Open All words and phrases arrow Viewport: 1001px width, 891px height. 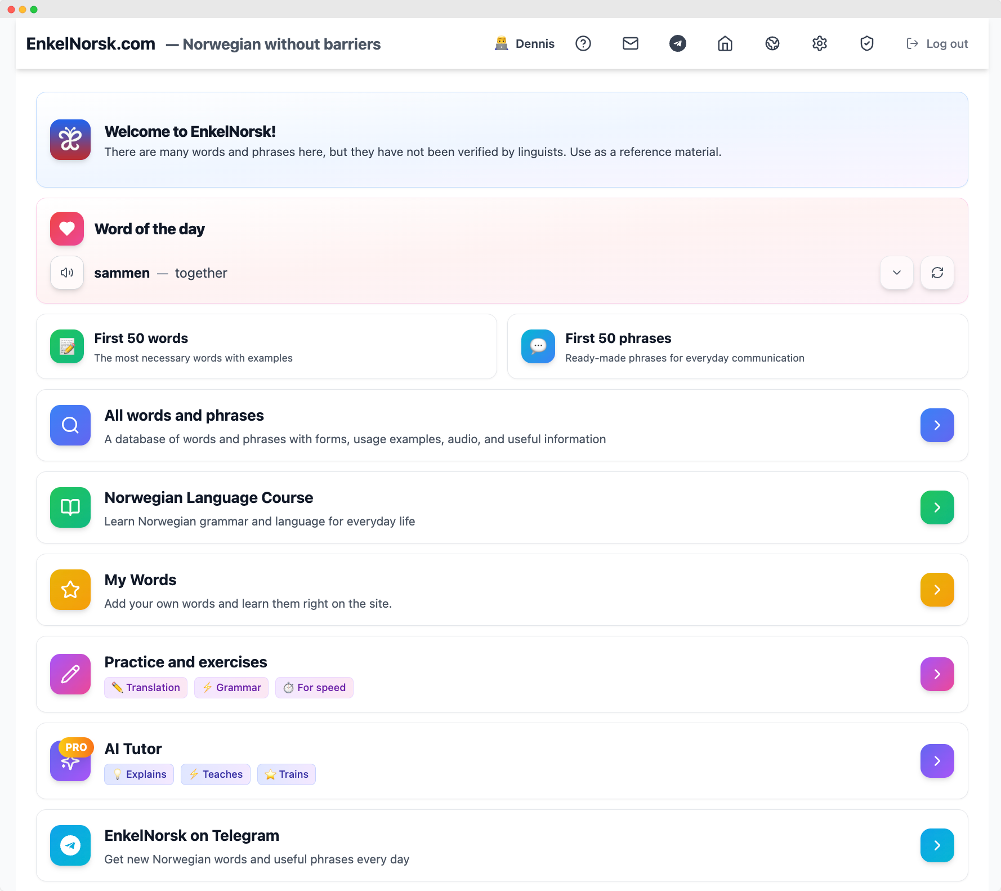(x=937, y=425)
